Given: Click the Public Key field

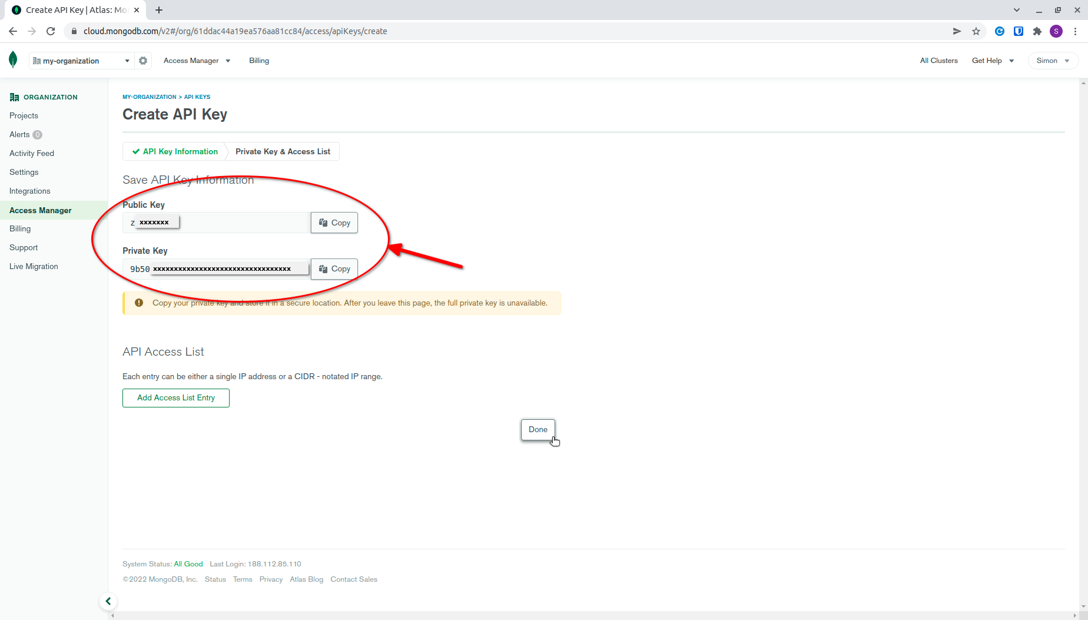Looking at the screenshot, I should (217, 223).
